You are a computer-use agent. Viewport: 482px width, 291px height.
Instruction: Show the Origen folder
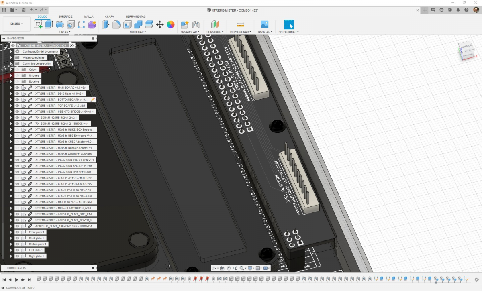click(17, 69)
